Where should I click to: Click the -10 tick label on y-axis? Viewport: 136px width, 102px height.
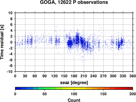tap(10, 72)
